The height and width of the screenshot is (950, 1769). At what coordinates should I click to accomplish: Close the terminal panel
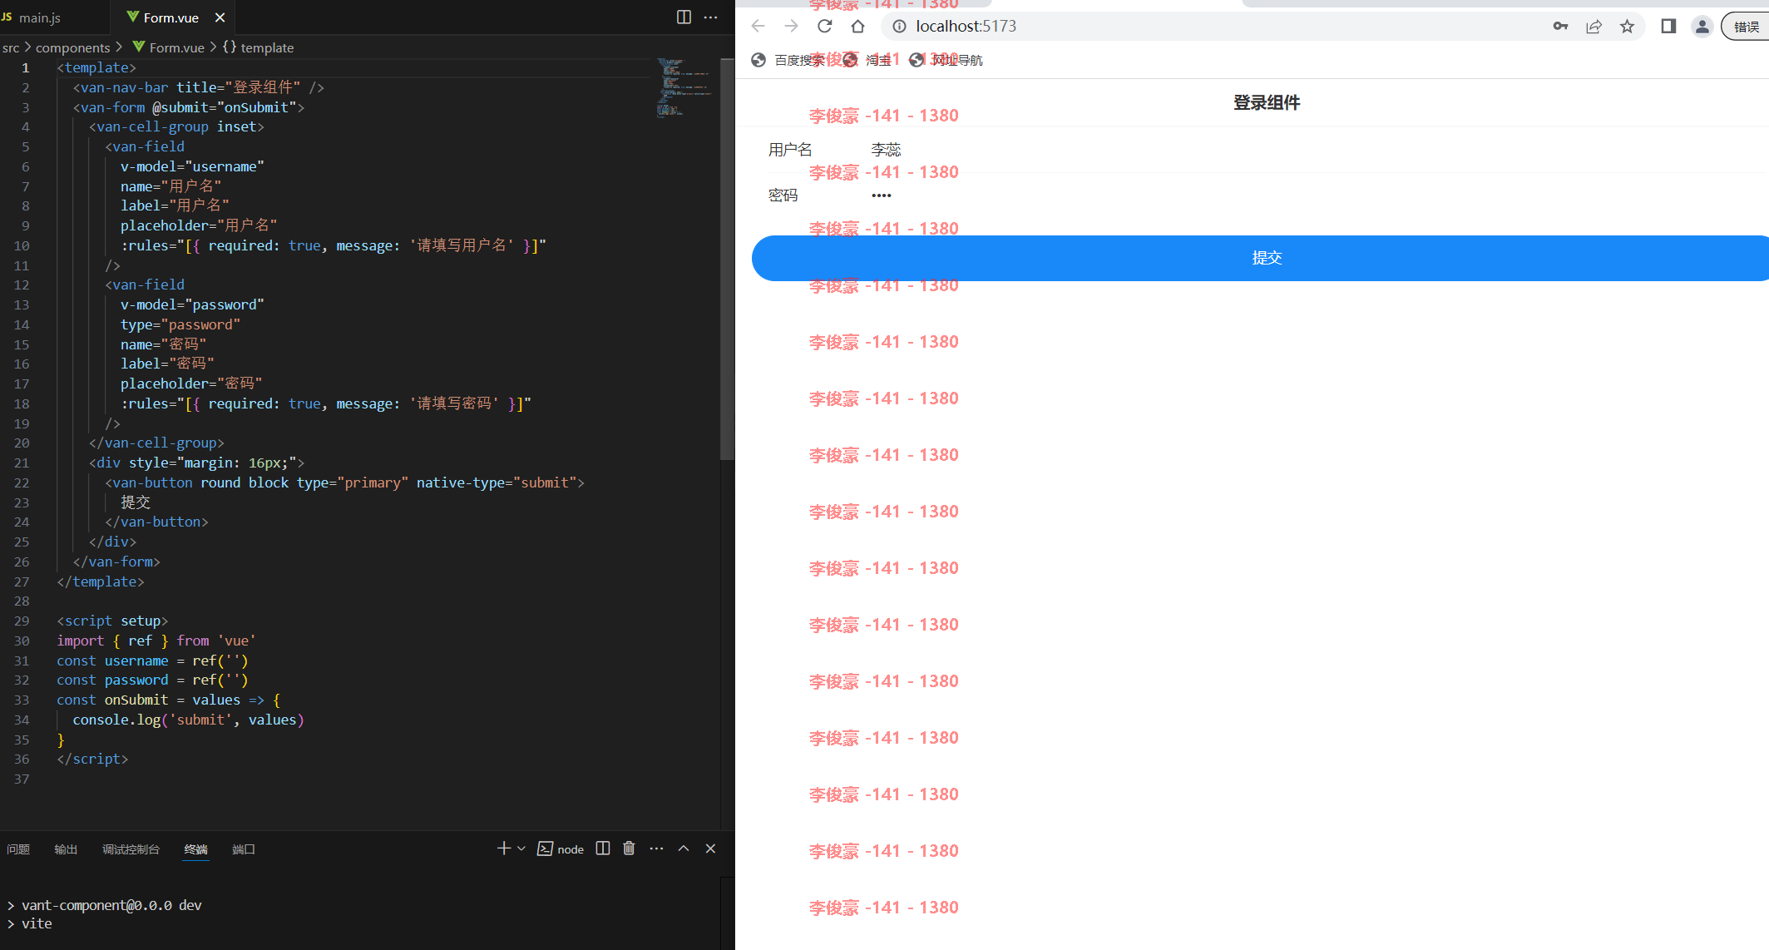[710, 849]
